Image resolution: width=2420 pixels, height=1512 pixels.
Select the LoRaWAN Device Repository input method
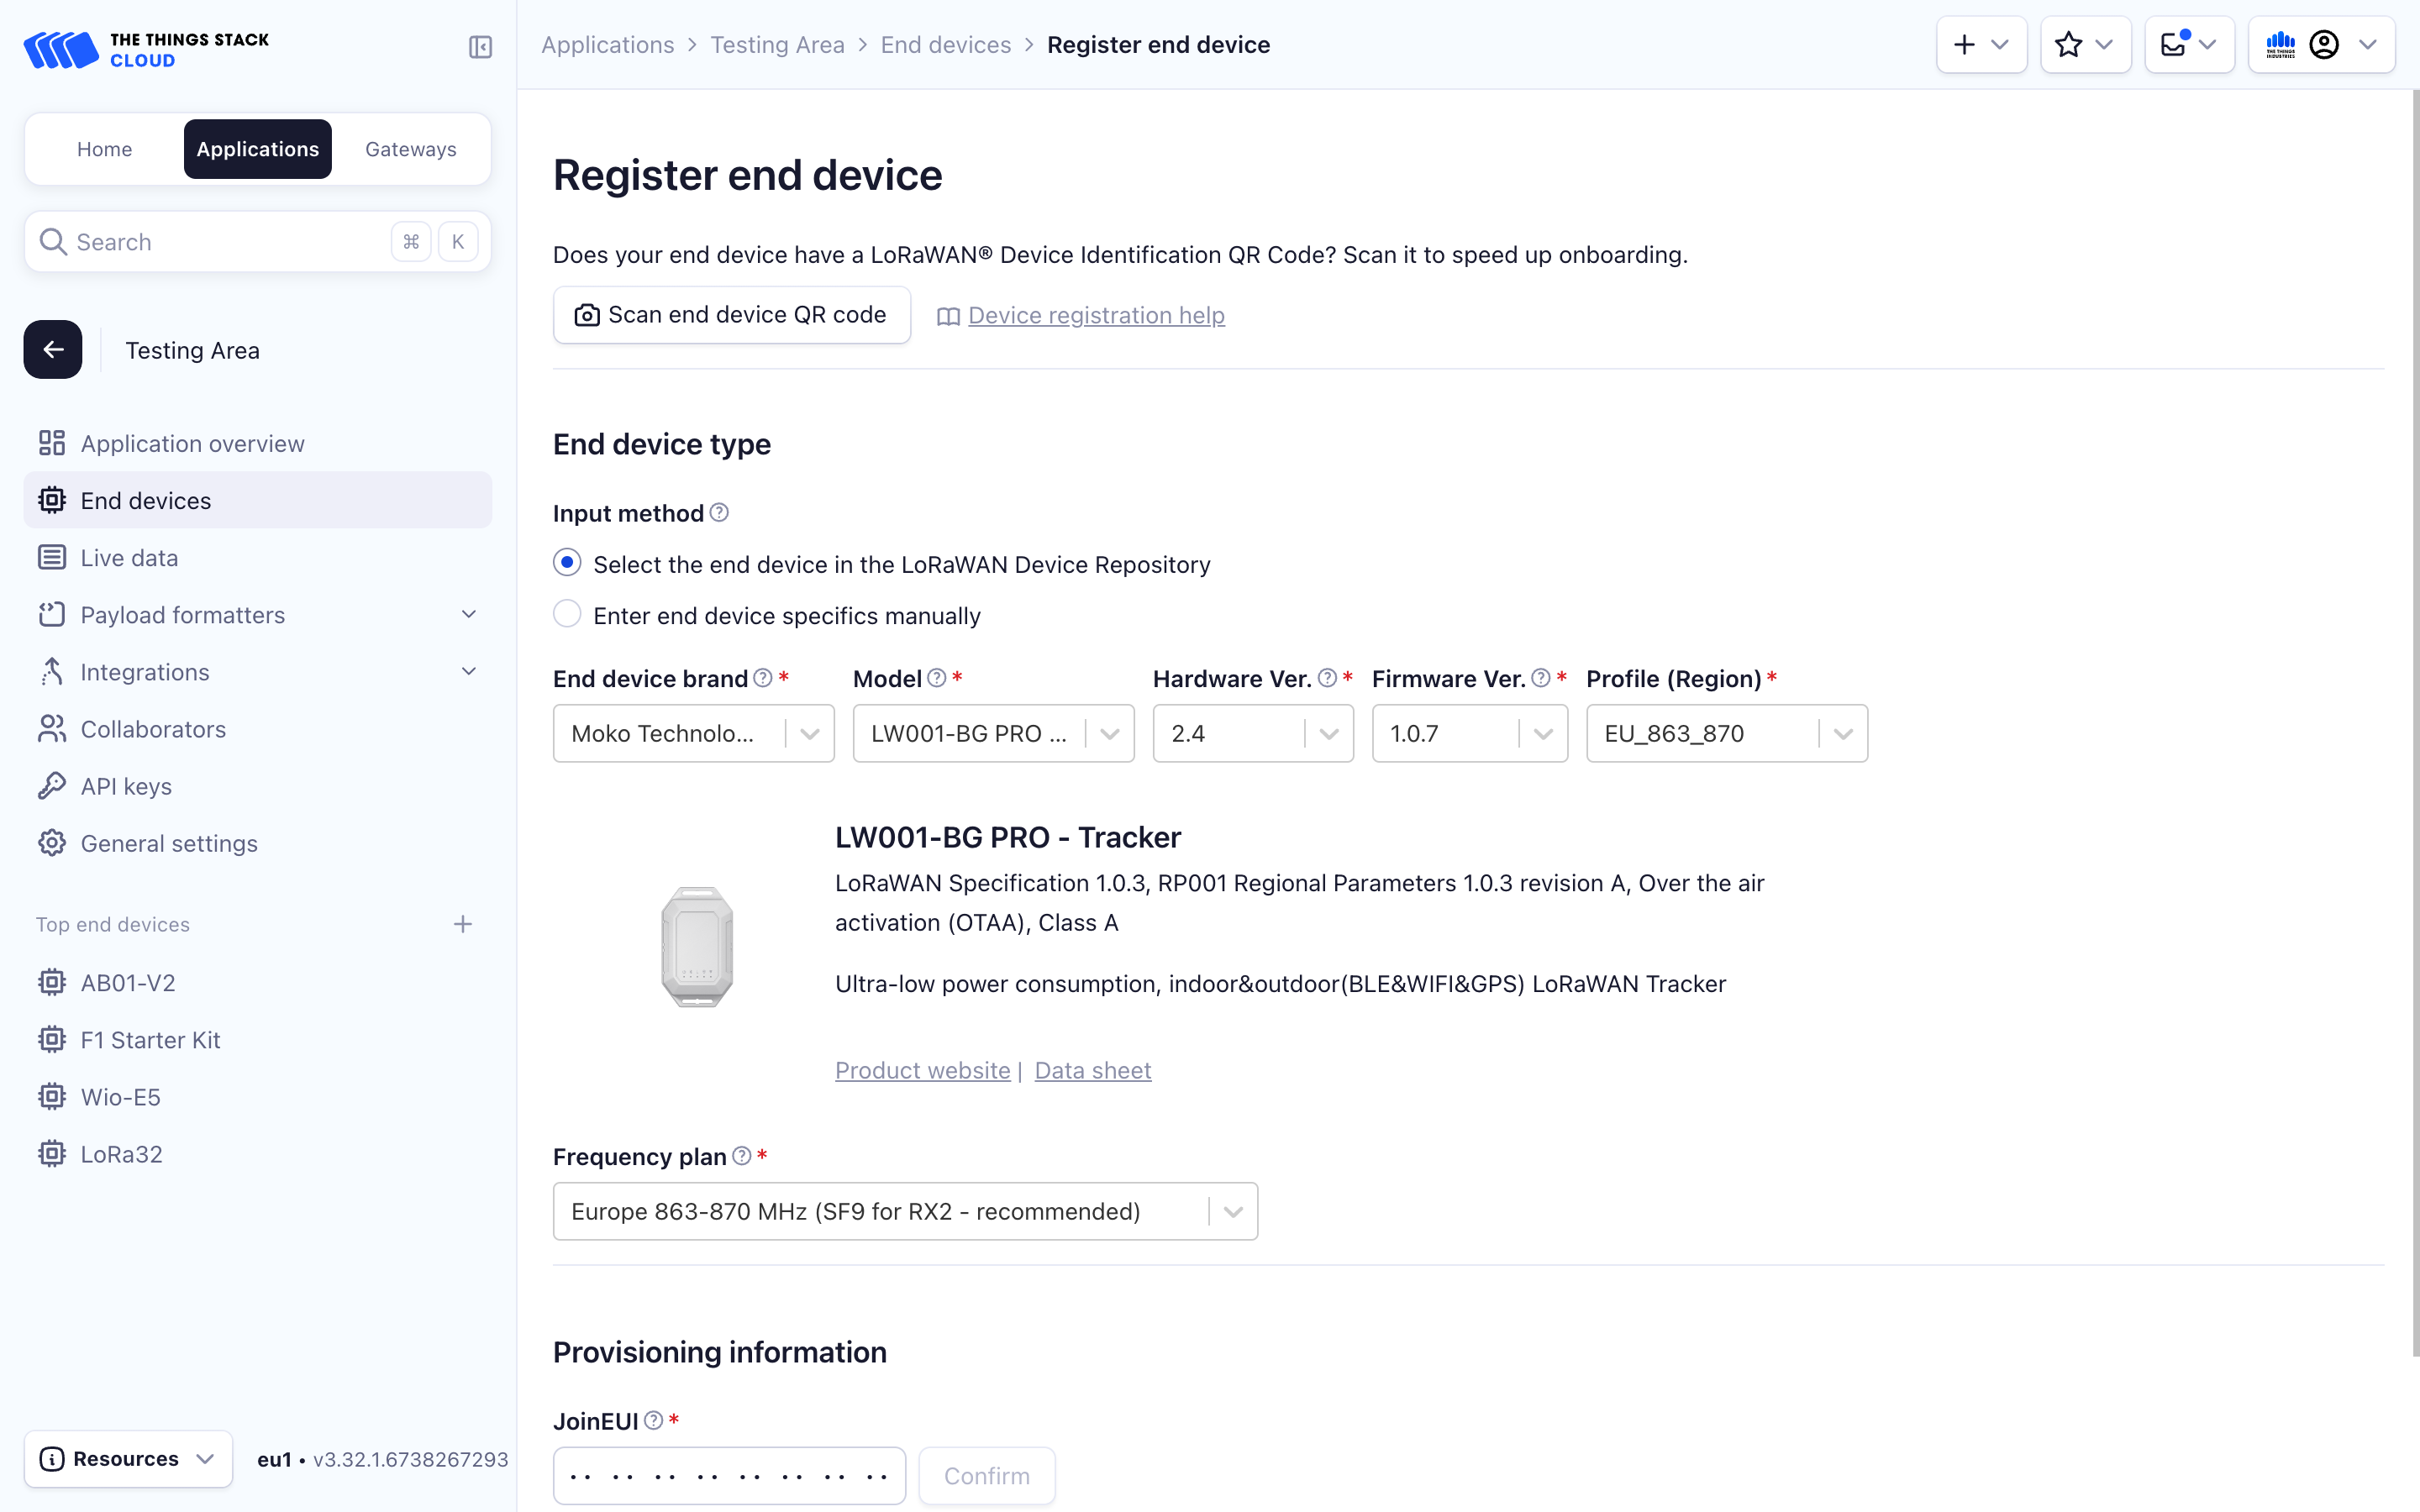[x=567, y=562]
